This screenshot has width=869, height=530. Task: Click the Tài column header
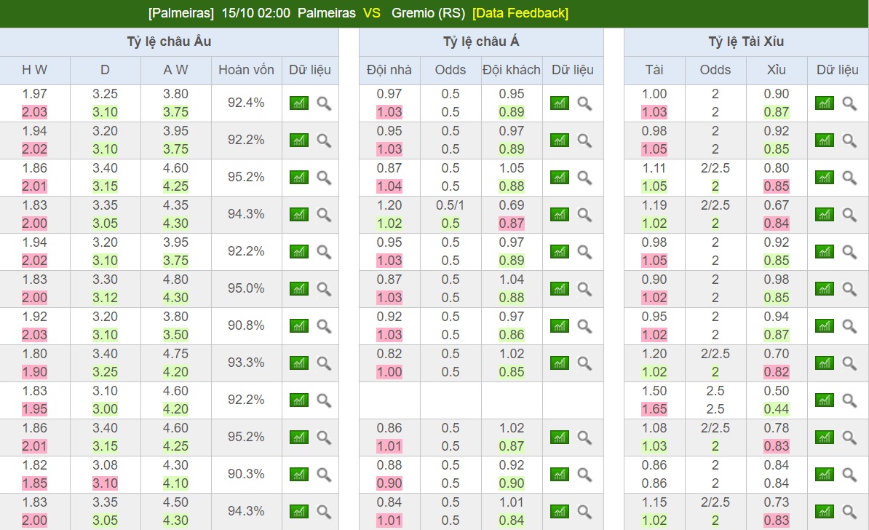point(654,70)
